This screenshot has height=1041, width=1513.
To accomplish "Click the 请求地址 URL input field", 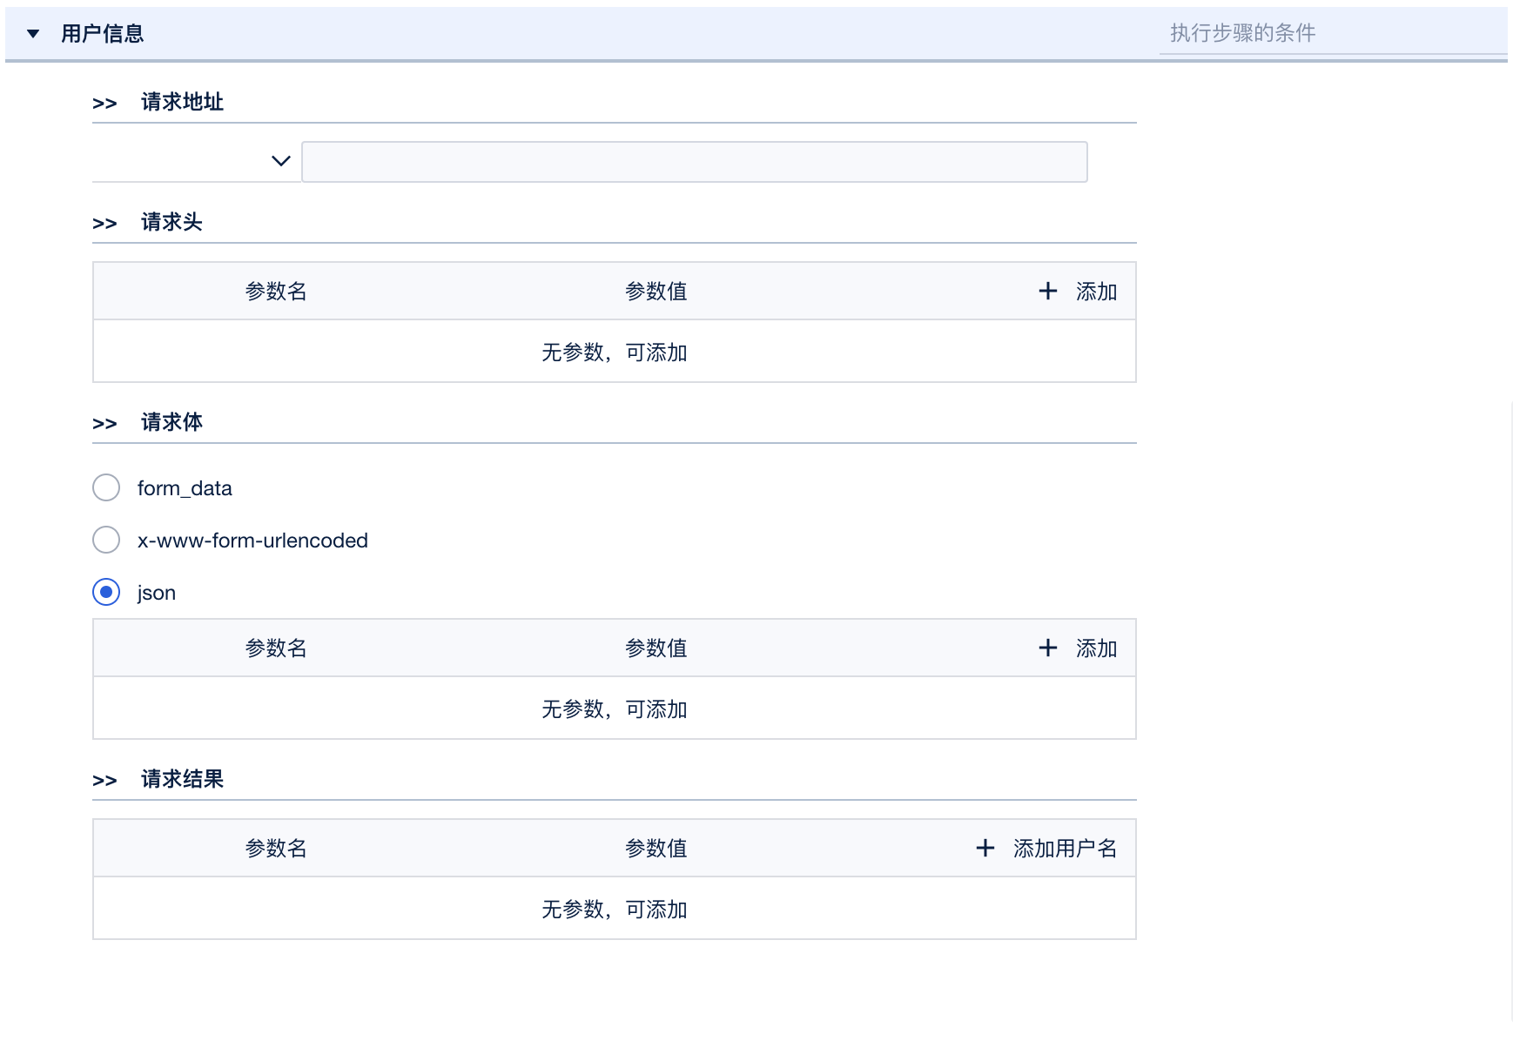I will (x=694, y=162).
